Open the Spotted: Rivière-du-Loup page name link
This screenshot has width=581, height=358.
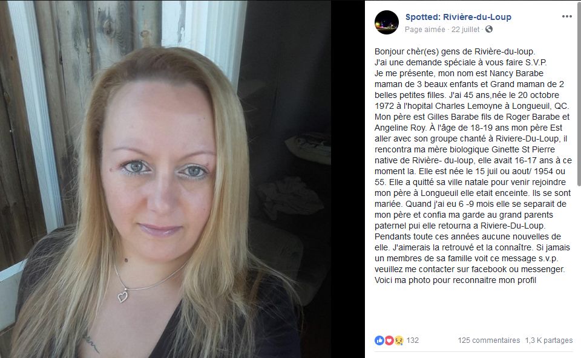(x=458, y=17)
